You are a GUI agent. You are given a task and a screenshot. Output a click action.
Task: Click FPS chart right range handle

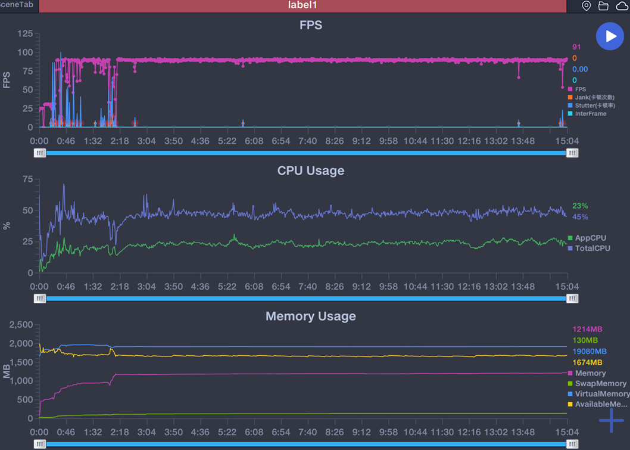click(x=572, y=153)
